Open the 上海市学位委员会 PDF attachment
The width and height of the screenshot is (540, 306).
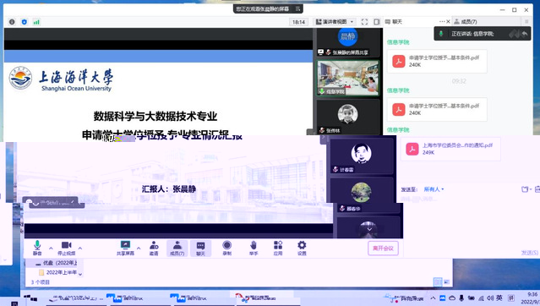point(450,149)
